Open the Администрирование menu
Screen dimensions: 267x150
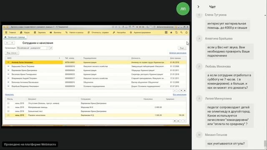tap(140, 32)
